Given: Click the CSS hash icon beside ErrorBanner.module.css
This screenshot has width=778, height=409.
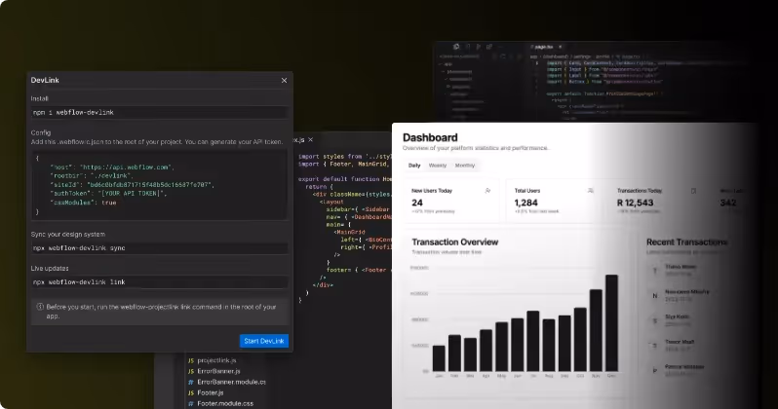Looking at the screenshot, I should tap(191, 383).
